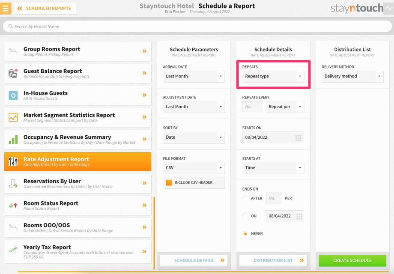Image resolution: width=394 pixels, height=274 pixels.
Task: Click the Guest Balance Report coins icon
Action: pos(13,73)
